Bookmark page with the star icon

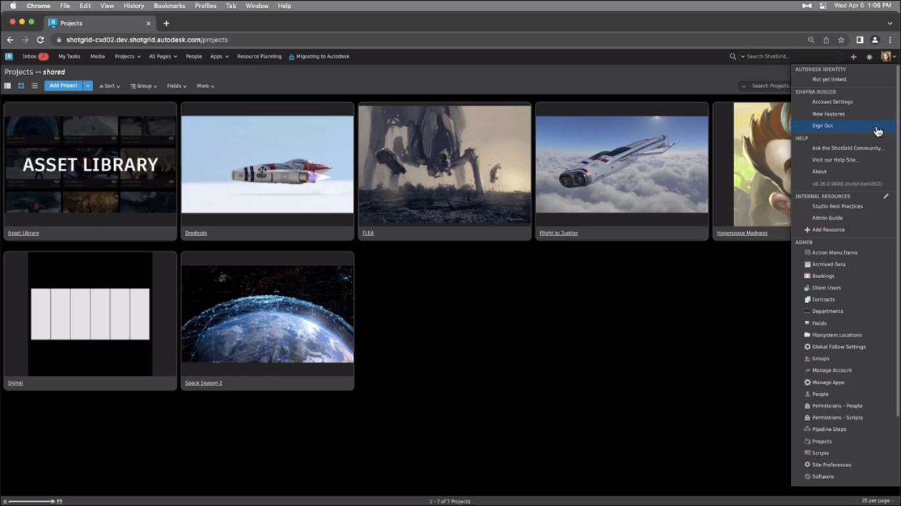[x=841, y=40]
